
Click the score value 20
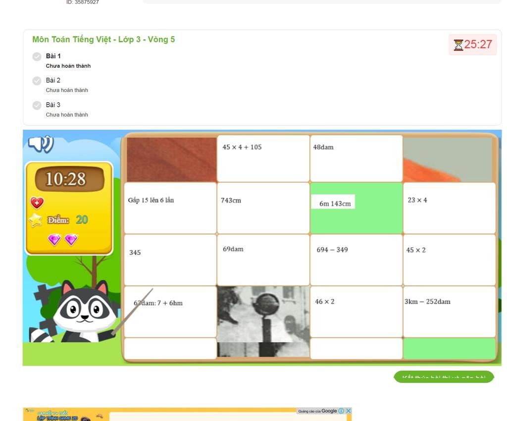82,220
